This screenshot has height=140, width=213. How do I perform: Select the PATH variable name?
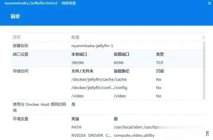coord(76,127)
